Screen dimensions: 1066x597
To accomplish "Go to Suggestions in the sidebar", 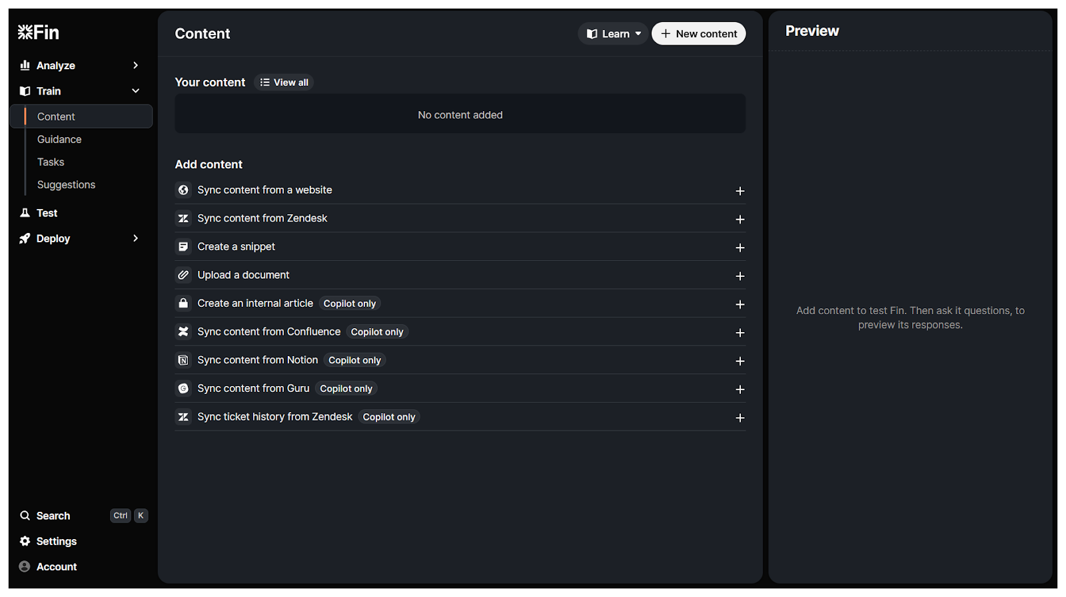I will pos(66,184).
